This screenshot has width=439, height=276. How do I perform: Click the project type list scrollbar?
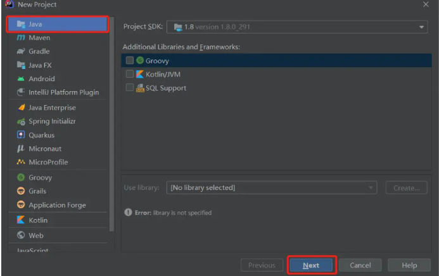(x=111, y=124)
